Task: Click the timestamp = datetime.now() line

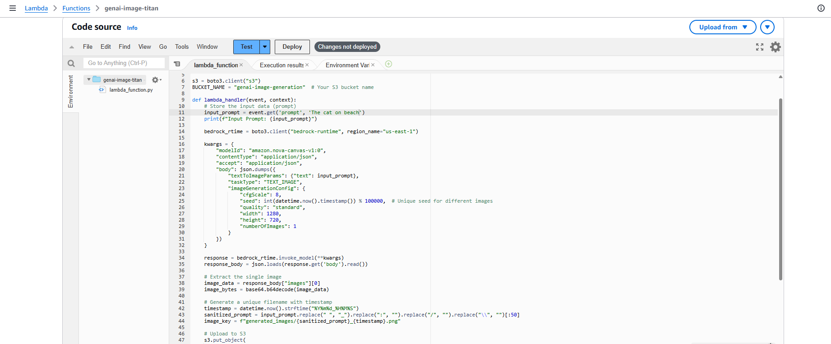Action: click(281, 308)
